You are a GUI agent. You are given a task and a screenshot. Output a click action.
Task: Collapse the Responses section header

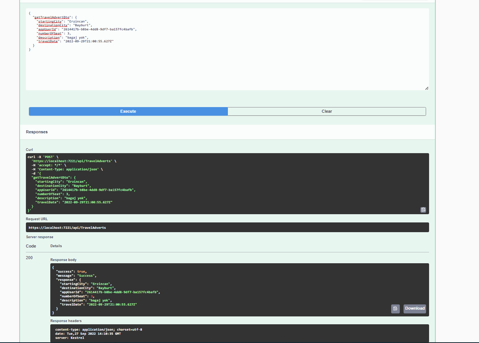click(x=36, y=131)
